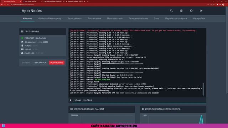Open the account profile icon in header

coord(191,11)
